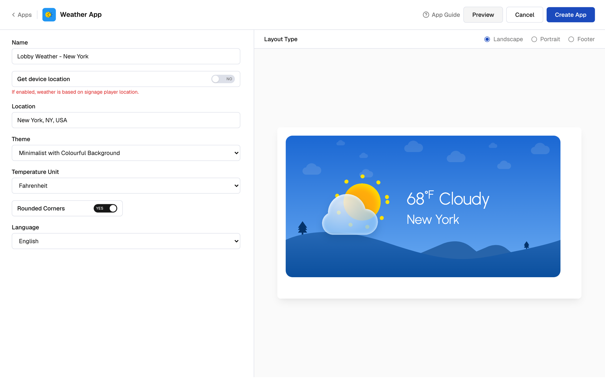Select the Portrait layout radio button

pyautogui.click(x=534, y=39)
